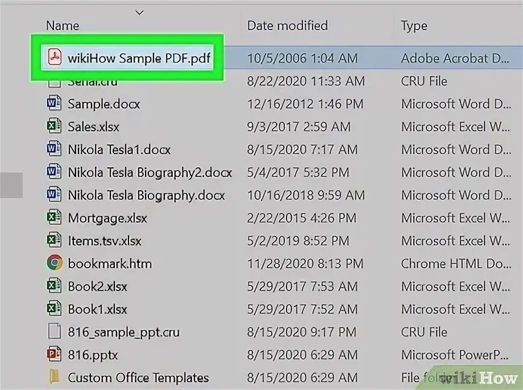Click the Excel icon beside Mortgage.xlsx

tap(54, 218)
